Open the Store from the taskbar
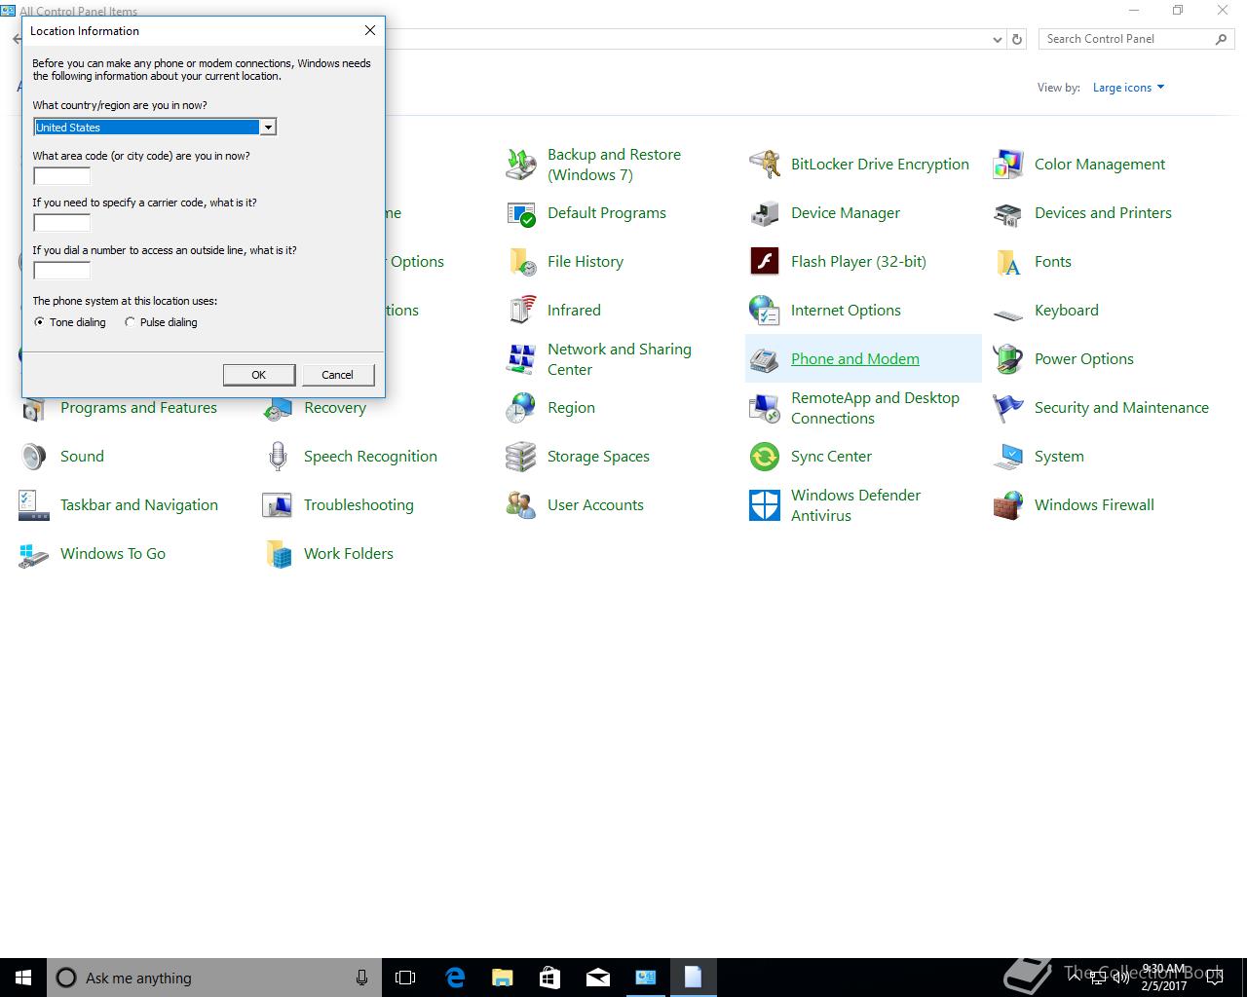The width and height of the screenshot is (1247, 997). click(549, 978)
